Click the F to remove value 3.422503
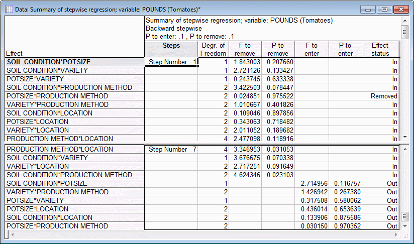414x244 pixels. pos(245,87)
